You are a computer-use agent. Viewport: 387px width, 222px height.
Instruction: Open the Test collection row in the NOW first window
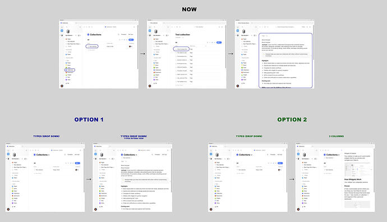pos(92,46)
